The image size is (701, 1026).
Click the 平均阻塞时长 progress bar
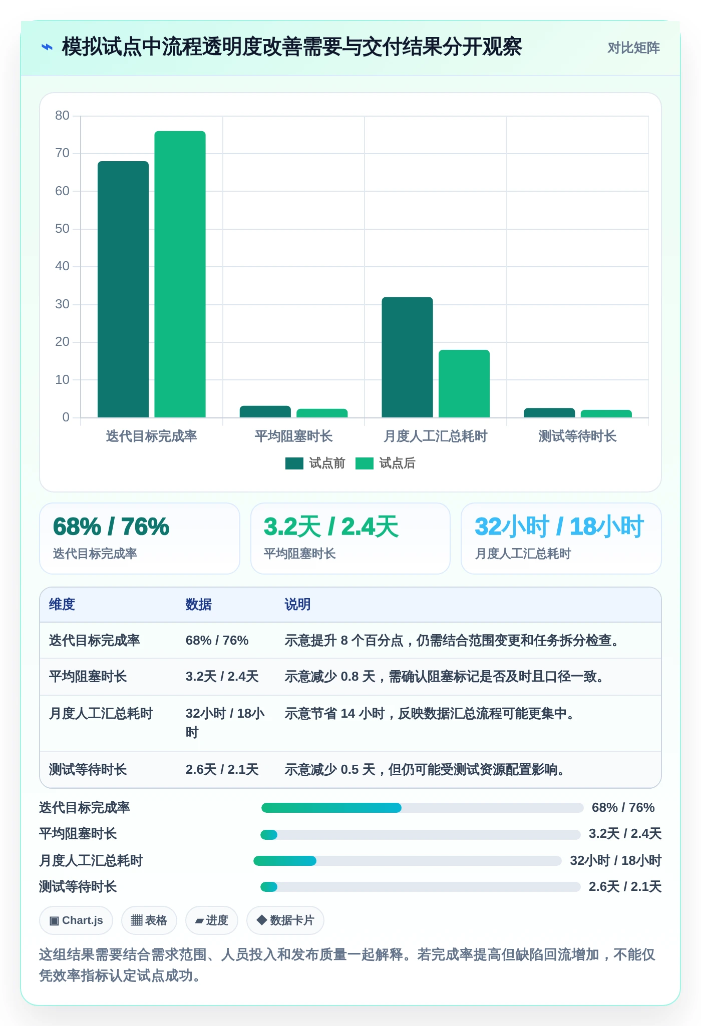pos(421,835)
